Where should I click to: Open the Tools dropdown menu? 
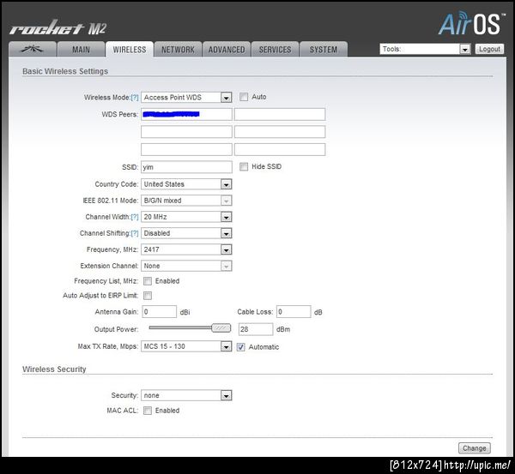pyautogui.click(x=425, y=49)
